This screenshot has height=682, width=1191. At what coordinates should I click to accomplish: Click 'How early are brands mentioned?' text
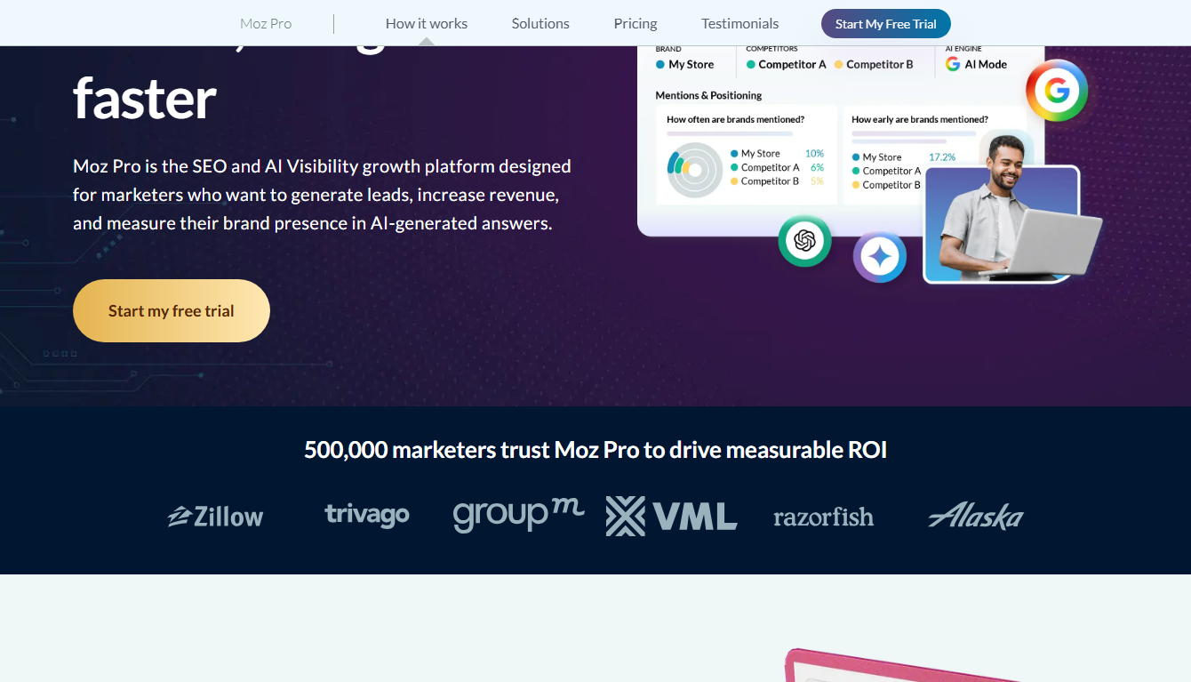[x=919, y=119]
